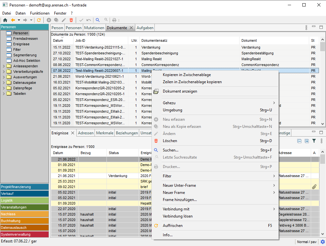Click the orange refresh toolbar icon
This screenshot has height=246, width=326.
(39, 20)
